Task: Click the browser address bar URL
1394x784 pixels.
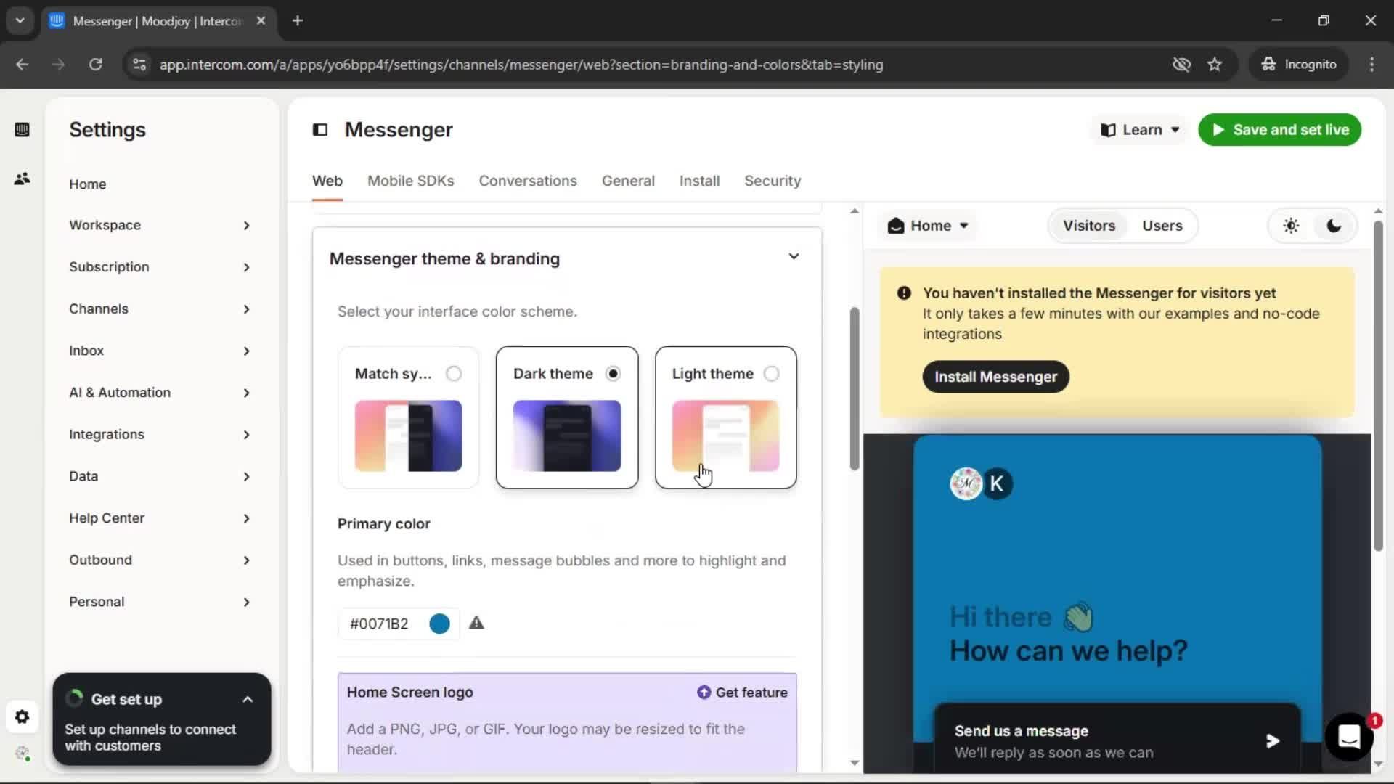Action: [x=521, y=65]
